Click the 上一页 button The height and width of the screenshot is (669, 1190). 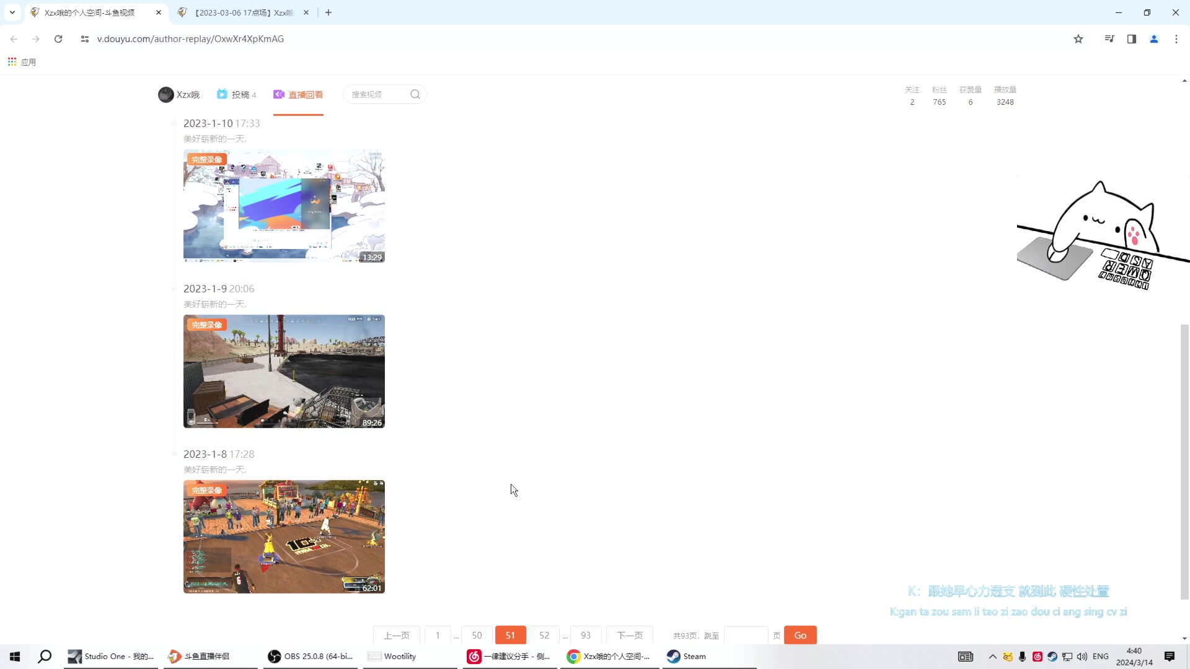pos(397,636)
